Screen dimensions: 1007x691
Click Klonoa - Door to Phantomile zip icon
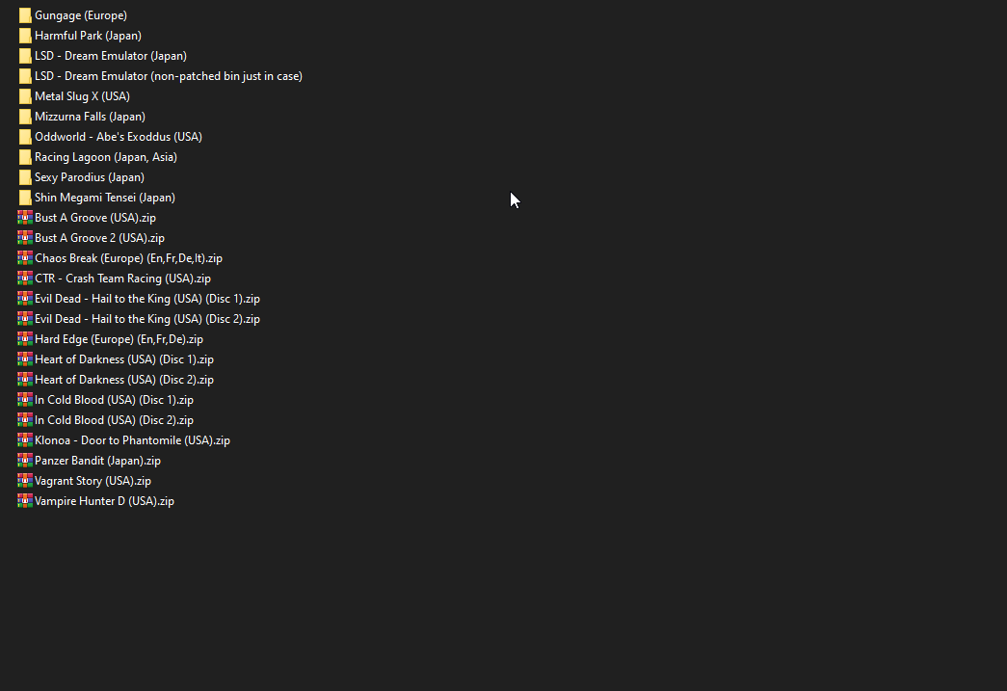click(x=25, y=439)
